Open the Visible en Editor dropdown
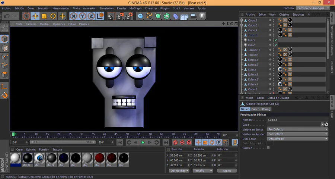This screenshot has width=335, height=179. coord(297,129)
